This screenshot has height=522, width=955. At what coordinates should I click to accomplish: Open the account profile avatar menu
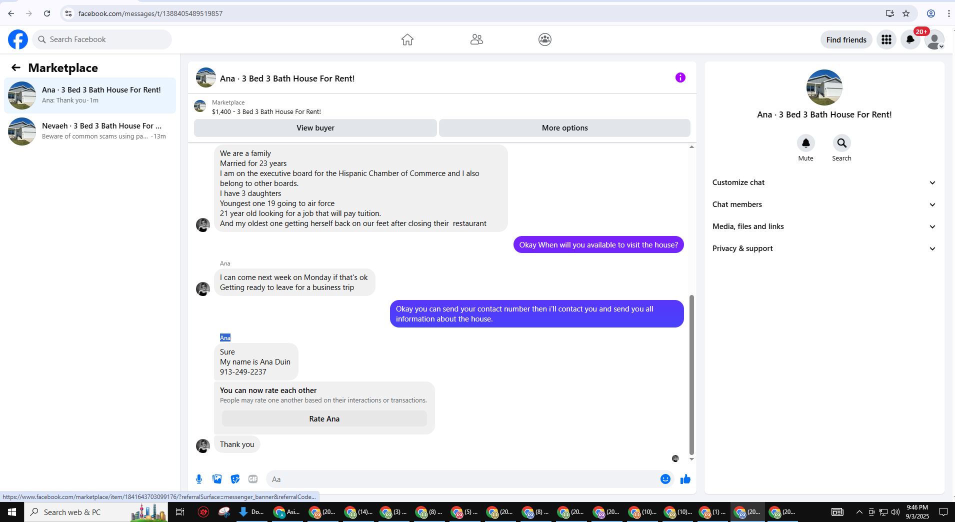pos(934,39)
